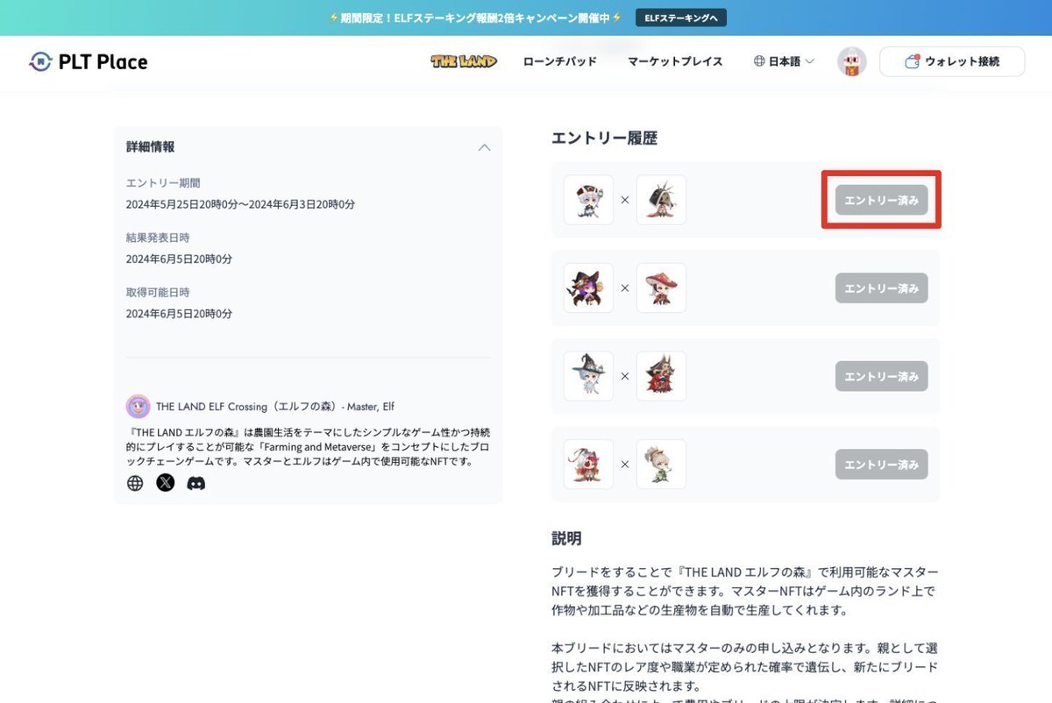Screen dimensions: 1052x703
Task: Select second row's red mushroom-hat master thumbnail
Action: tap(661, 288)
